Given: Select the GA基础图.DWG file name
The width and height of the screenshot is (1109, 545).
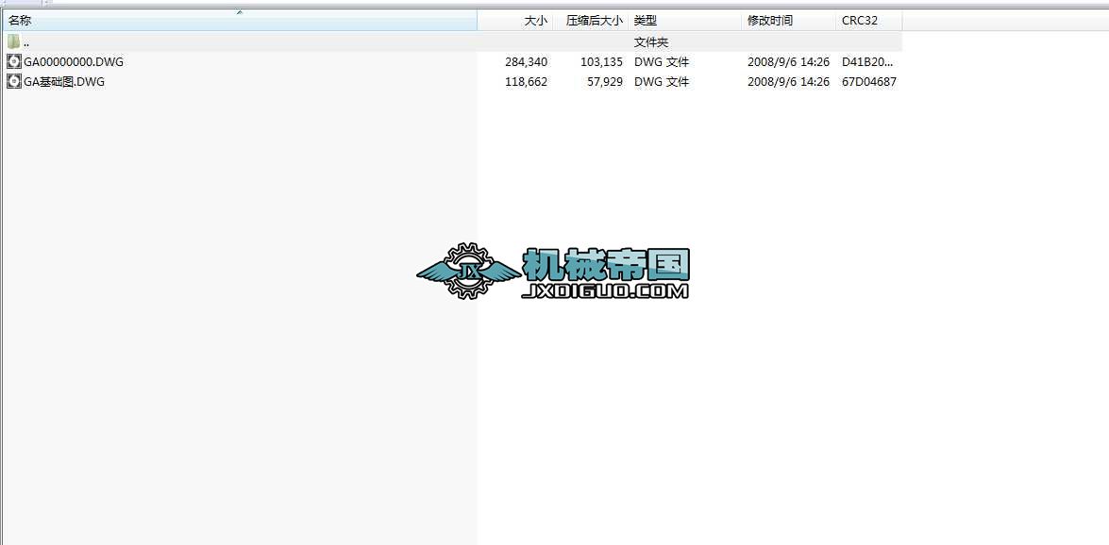Looking at the screenshot, I should 63,82.
